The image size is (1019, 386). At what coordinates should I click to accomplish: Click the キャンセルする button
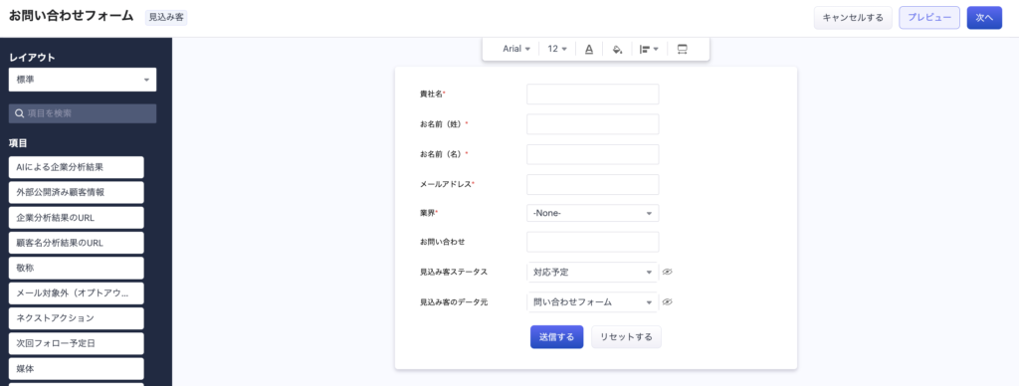[853, 18]
